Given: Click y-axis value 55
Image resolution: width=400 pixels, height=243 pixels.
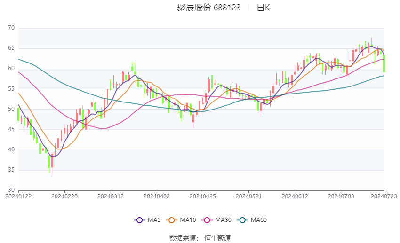Looking at the screenshot, I should 11,89.
